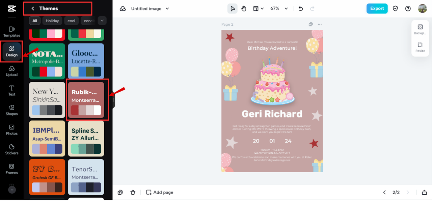Open the user profile avatar
Viewport: 432px width, 201px height.
click(x=422, y=8)
